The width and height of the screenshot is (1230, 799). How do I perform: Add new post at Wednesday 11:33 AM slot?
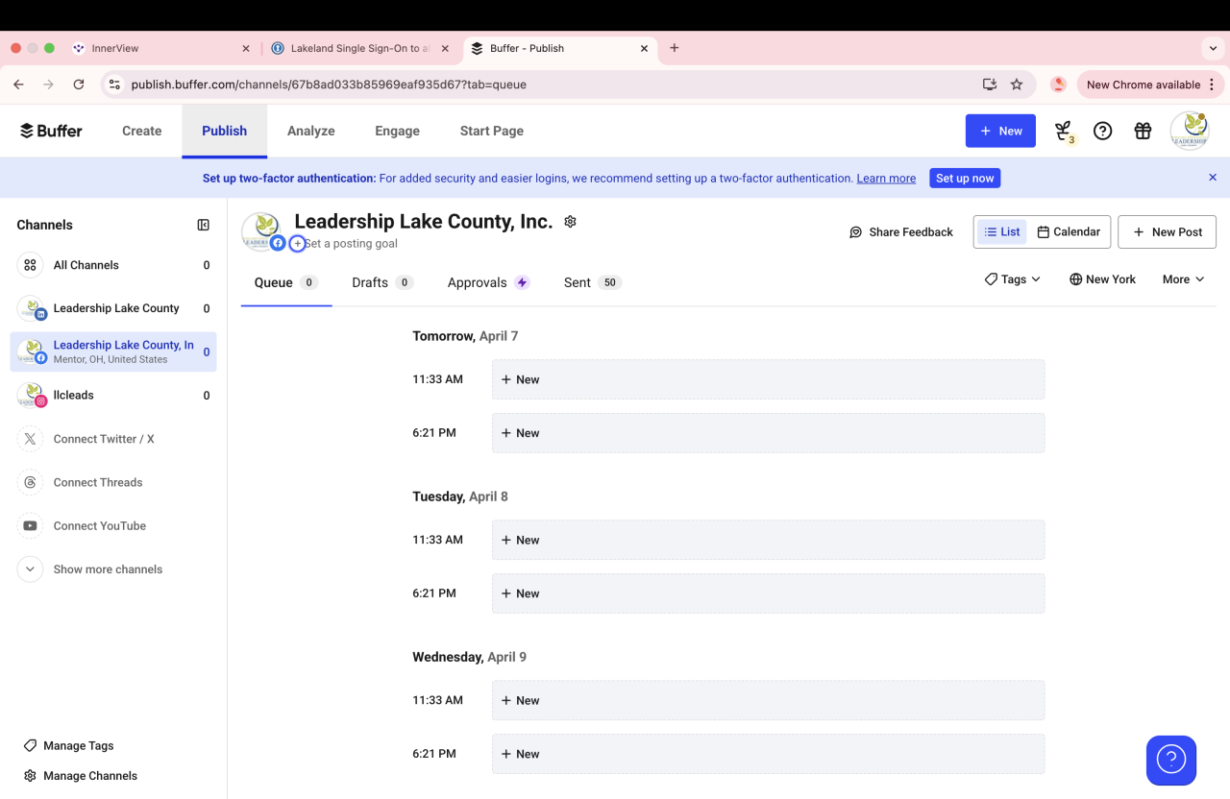(x=768, y=700)
